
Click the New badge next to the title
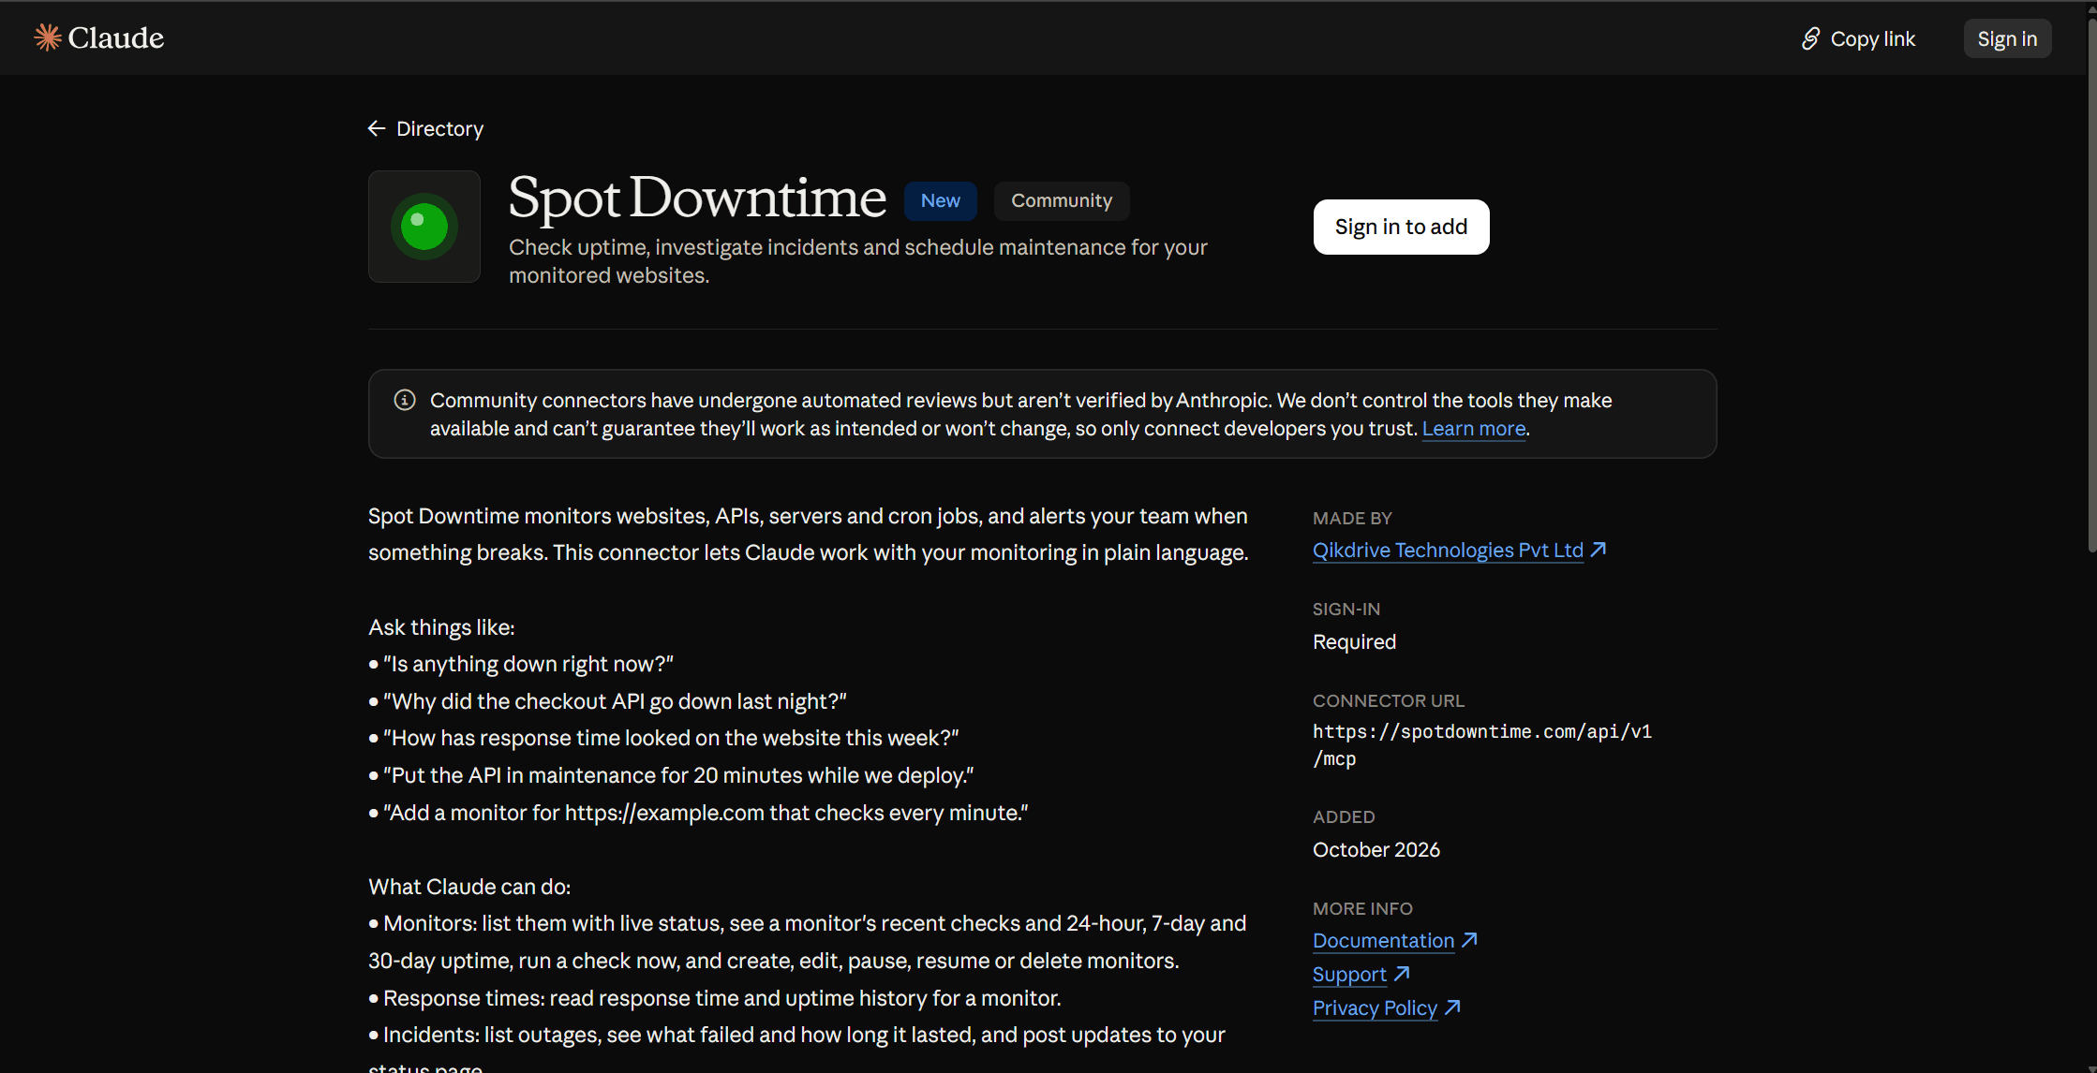tap(940, 200)
